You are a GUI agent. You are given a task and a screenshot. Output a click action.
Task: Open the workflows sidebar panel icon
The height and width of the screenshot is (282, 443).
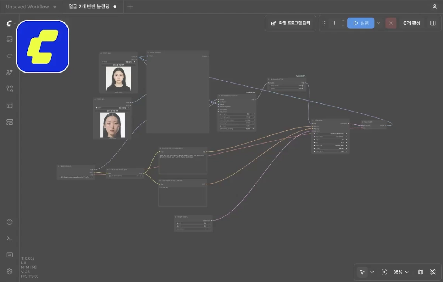[x=10, y=89]
